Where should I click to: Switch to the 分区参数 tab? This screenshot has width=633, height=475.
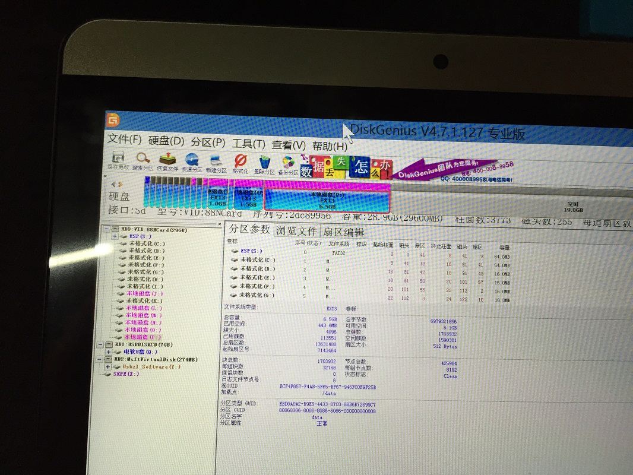249,229
